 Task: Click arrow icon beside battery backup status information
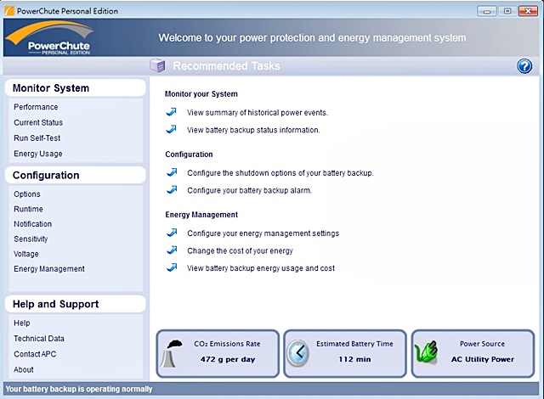tap(172, 129)
